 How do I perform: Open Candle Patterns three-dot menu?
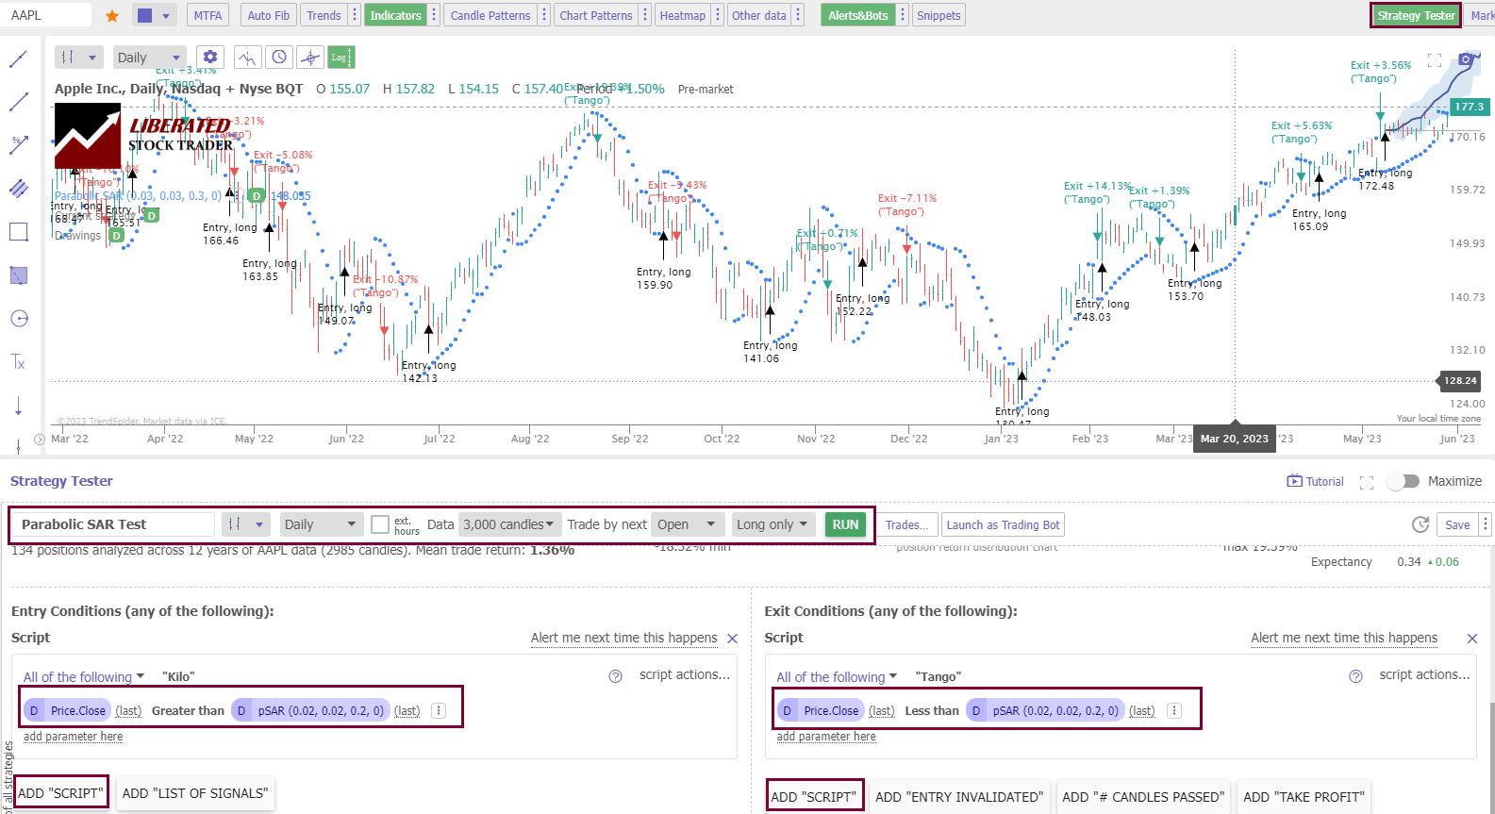[544, 15]
